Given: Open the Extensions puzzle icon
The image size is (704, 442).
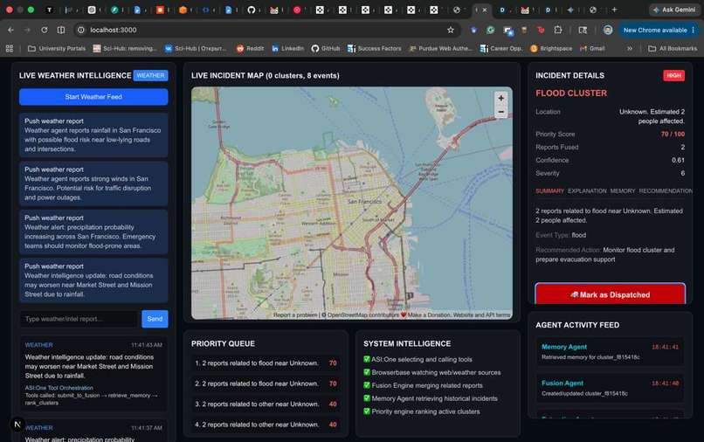Looking at the screenshot, I should [x=558, y=30].
